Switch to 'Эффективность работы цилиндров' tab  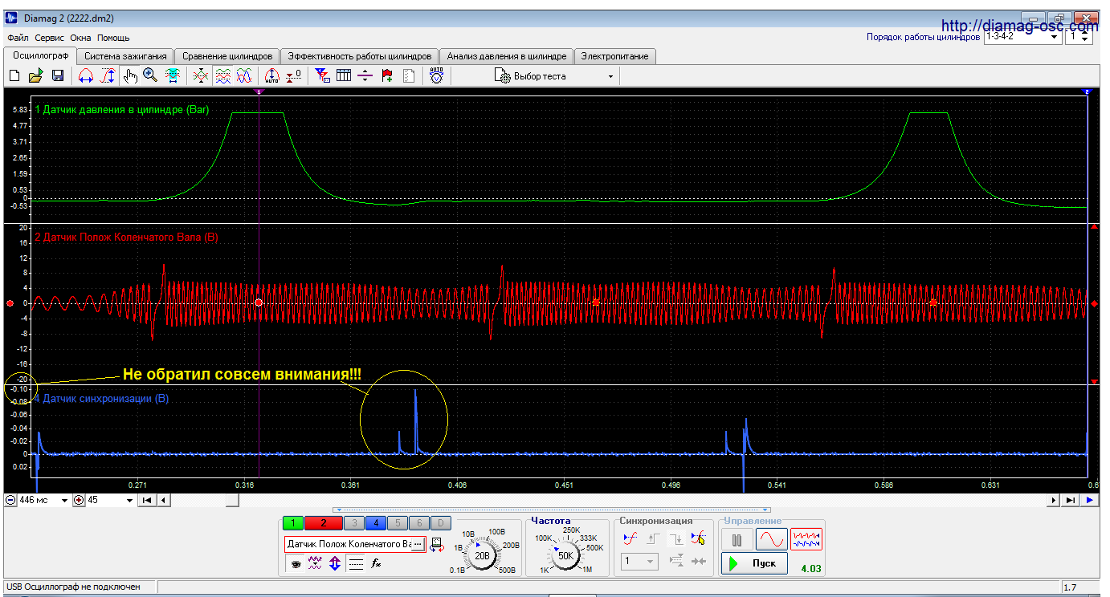coord(360,56)
